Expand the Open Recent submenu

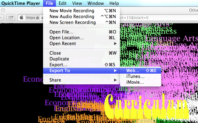[x=81, y=44]
